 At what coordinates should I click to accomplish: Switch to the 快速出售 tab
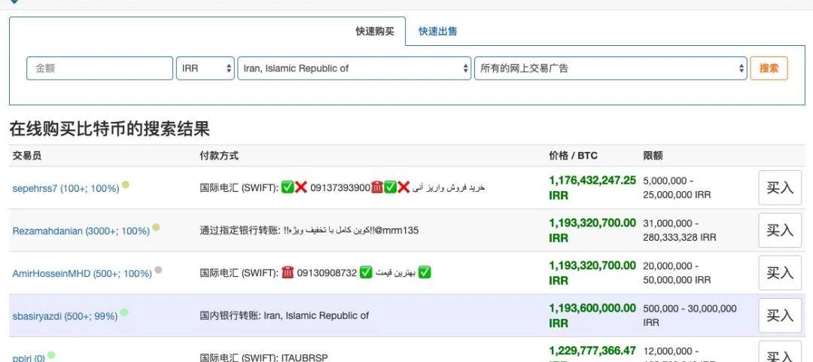pos(438,32)
